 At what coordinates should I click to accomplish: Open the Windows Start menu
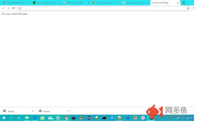click(x=4, y=118)
